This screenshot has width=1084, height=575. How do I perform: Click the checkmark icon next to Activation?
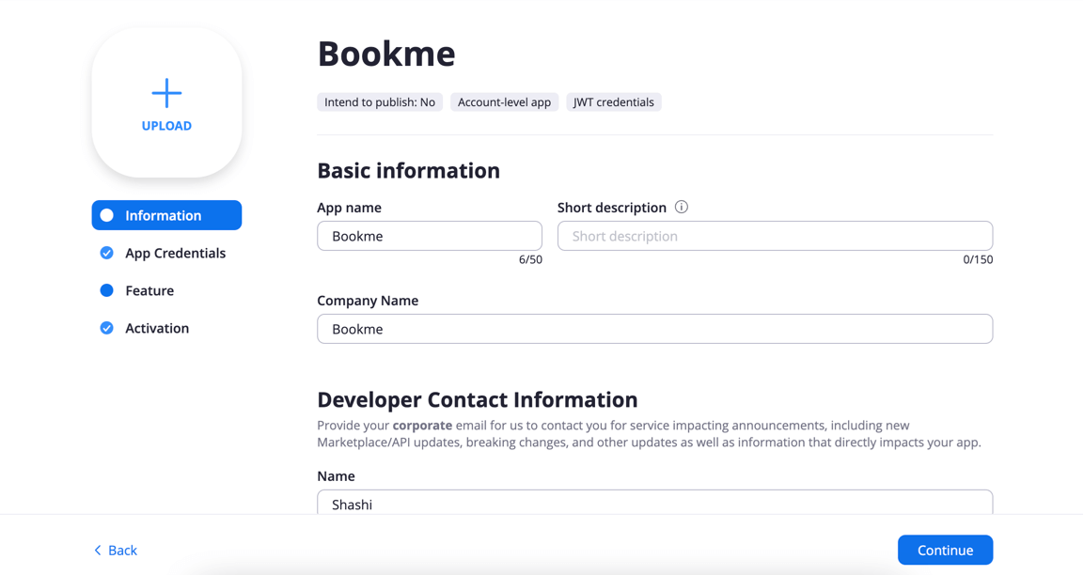[107, 328]
